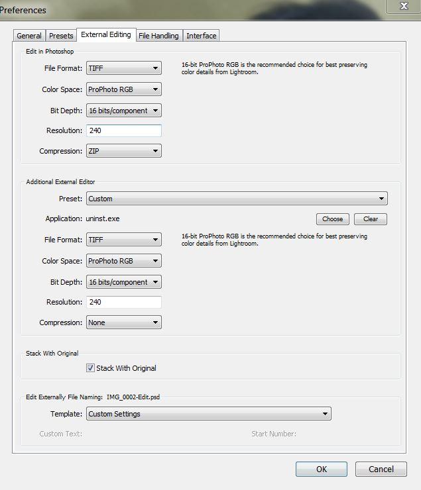Expand external editor Color Space dropdown
This screenshot has height=490, width=421.
pos(124,261)
